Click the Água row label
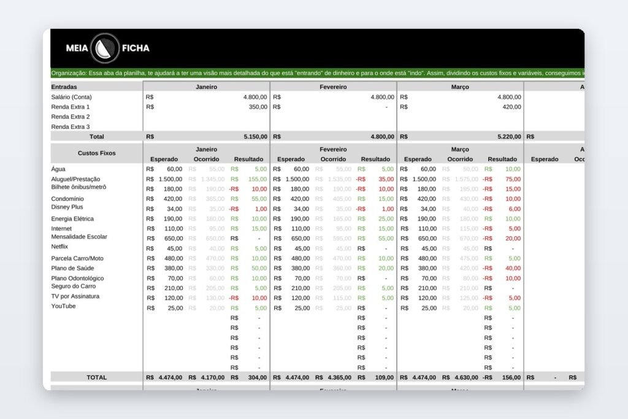Image resolution: width=628 pixels, height=419 pixels. [58, 169]
